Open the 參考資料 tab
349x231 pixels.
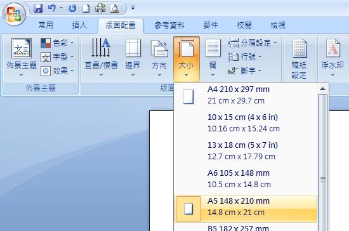point(169,25)
